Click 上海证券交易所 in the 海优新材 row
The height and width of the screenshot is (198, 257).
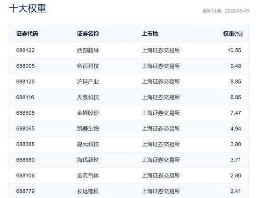coord(161,160)
